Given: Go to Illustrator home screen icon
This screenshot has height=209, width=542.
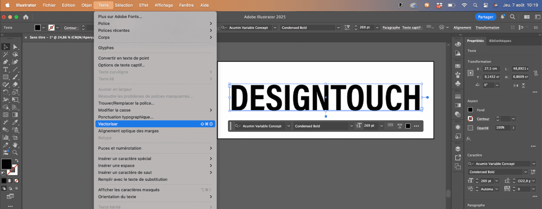Looking at the screenshot, I should pos(26,17).
